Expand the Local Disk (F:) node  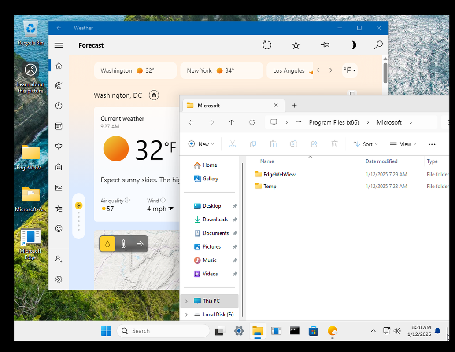(187, 315)
